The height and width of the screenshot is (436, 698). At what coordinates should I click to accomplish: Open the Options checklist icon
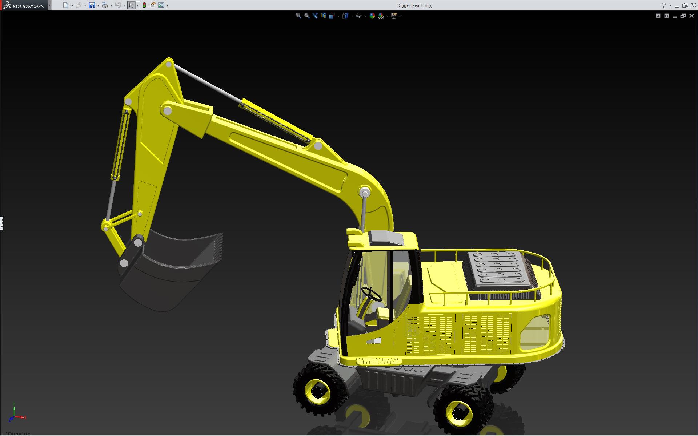pyautogui.click(x=161, y=5)
